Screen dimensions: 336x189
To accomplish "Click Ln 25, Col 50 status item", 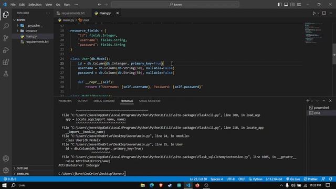I will (198, 179).
